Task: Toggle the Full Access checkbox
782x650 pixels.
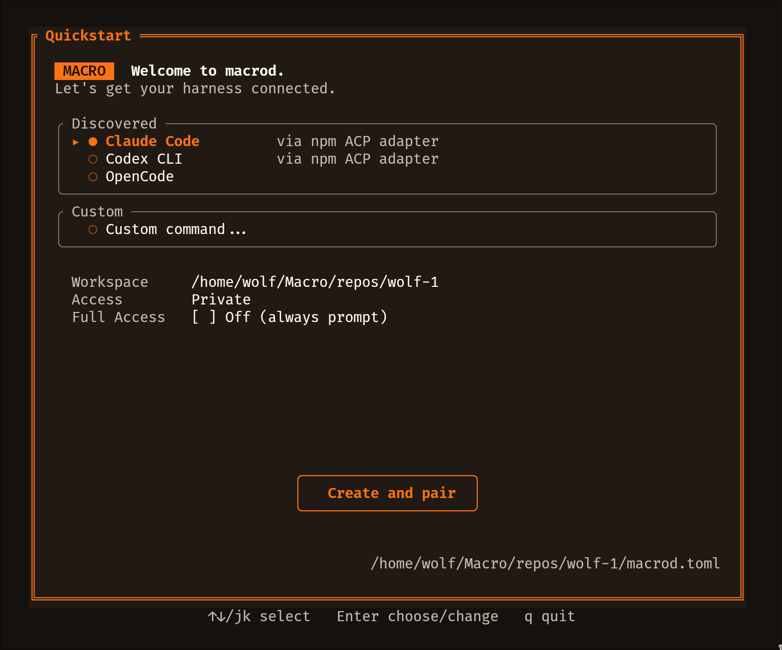Action: coord(204,317)
